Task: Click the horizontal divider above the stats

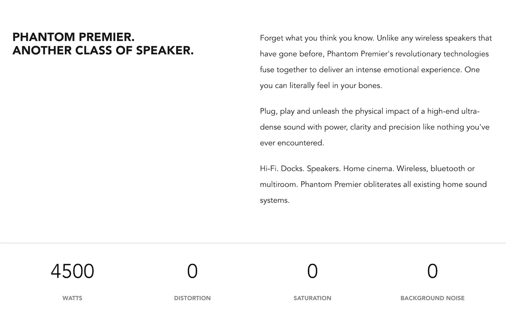Action: pos(253,243)
